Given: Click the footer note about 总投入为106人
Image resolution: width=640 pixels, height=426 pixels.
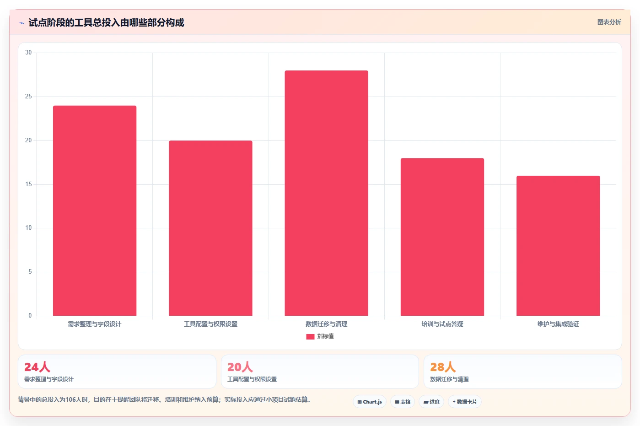Looking at the screenshot, I should coord(166,399).
